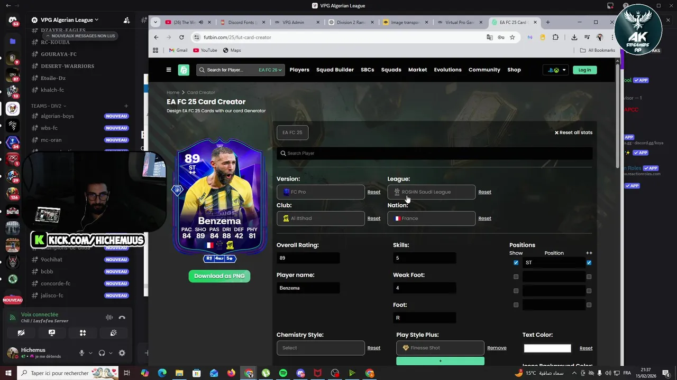Viewport: 677px width, 380px height.
Task: Open the Nation France dropdown
Action: tap(432, 218)
